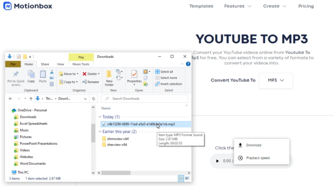
Task: Create a New folder from ribbon
Action: click(x=109, y=78)
